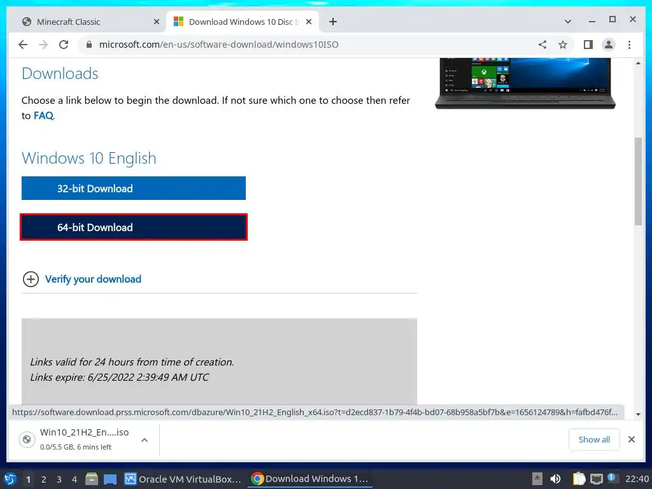Select the Download Windows 10 Disc Image tab
Screen dimensions: 652x489
(x=243, y=22)
